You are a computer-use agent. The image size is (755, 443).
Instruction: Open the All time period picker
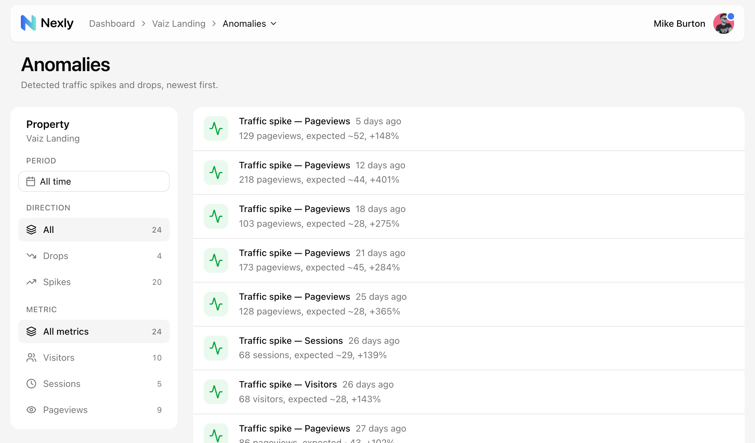94,181
